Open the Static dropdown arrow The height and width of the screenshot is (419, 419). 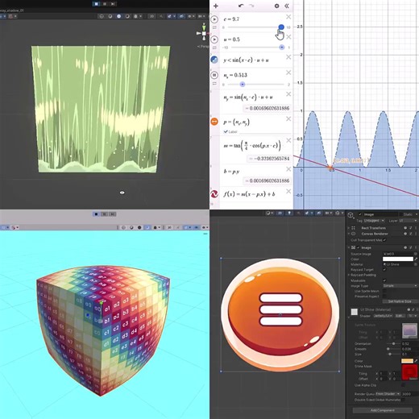click(416, 214)
